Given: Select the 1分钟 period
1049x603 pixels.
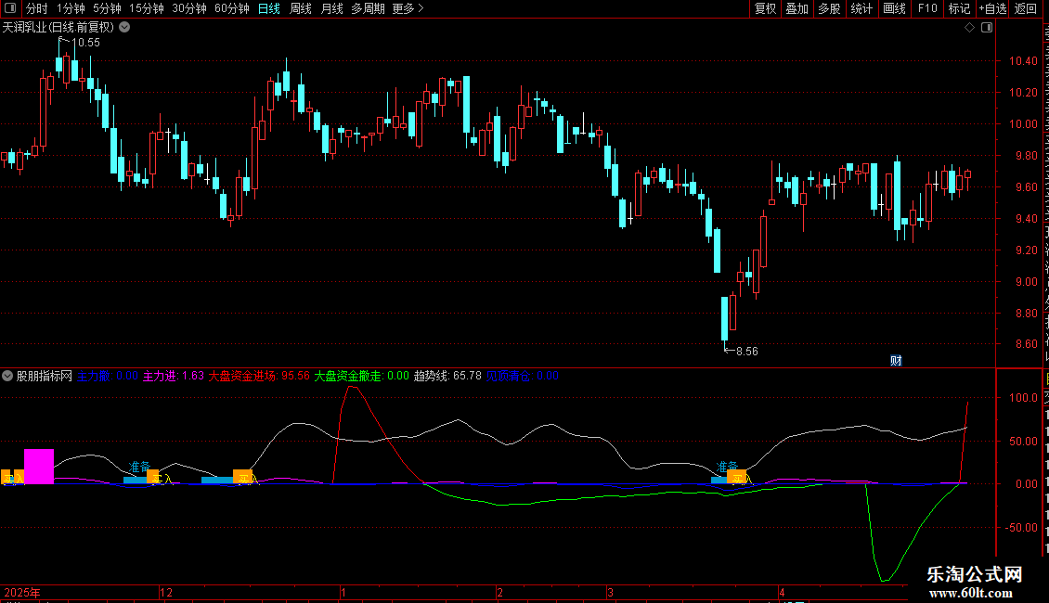Looking at the screenshot, I should [x=71, y=8].
